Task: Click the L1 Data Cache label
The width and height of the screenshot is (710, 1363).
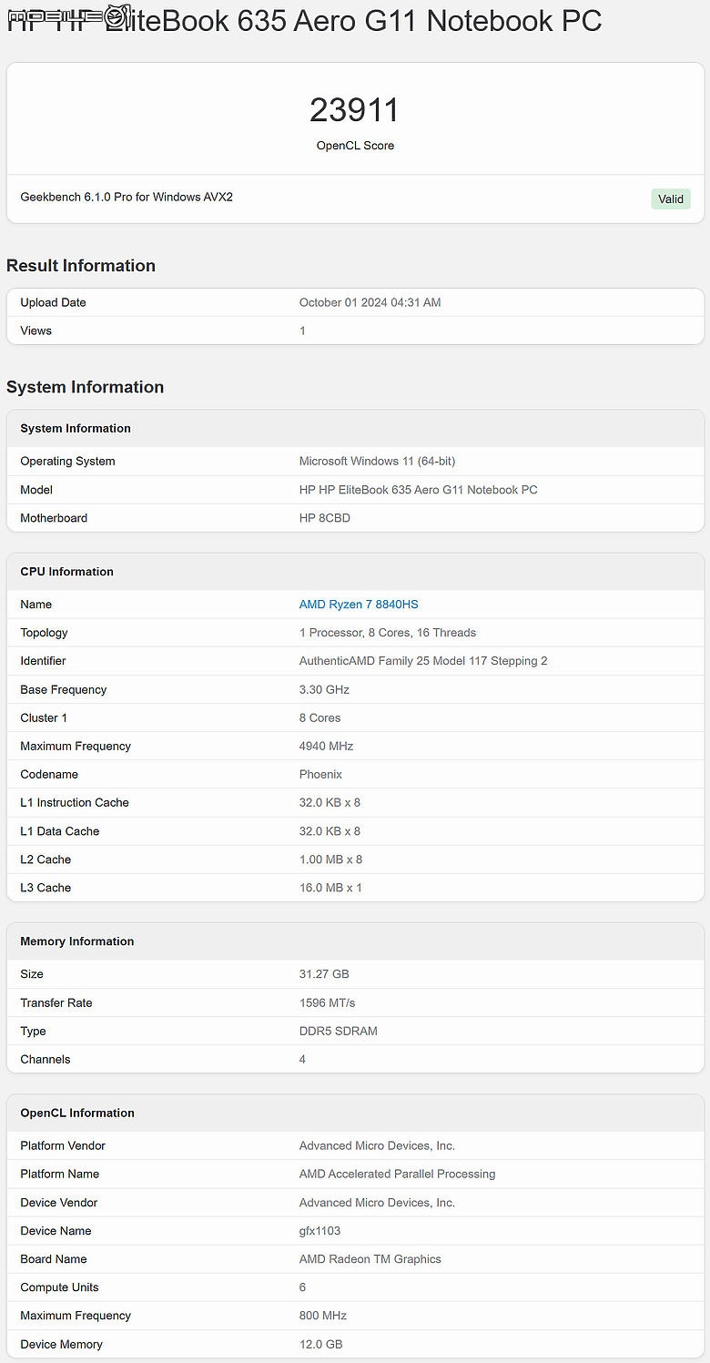Action: point(59,831)
